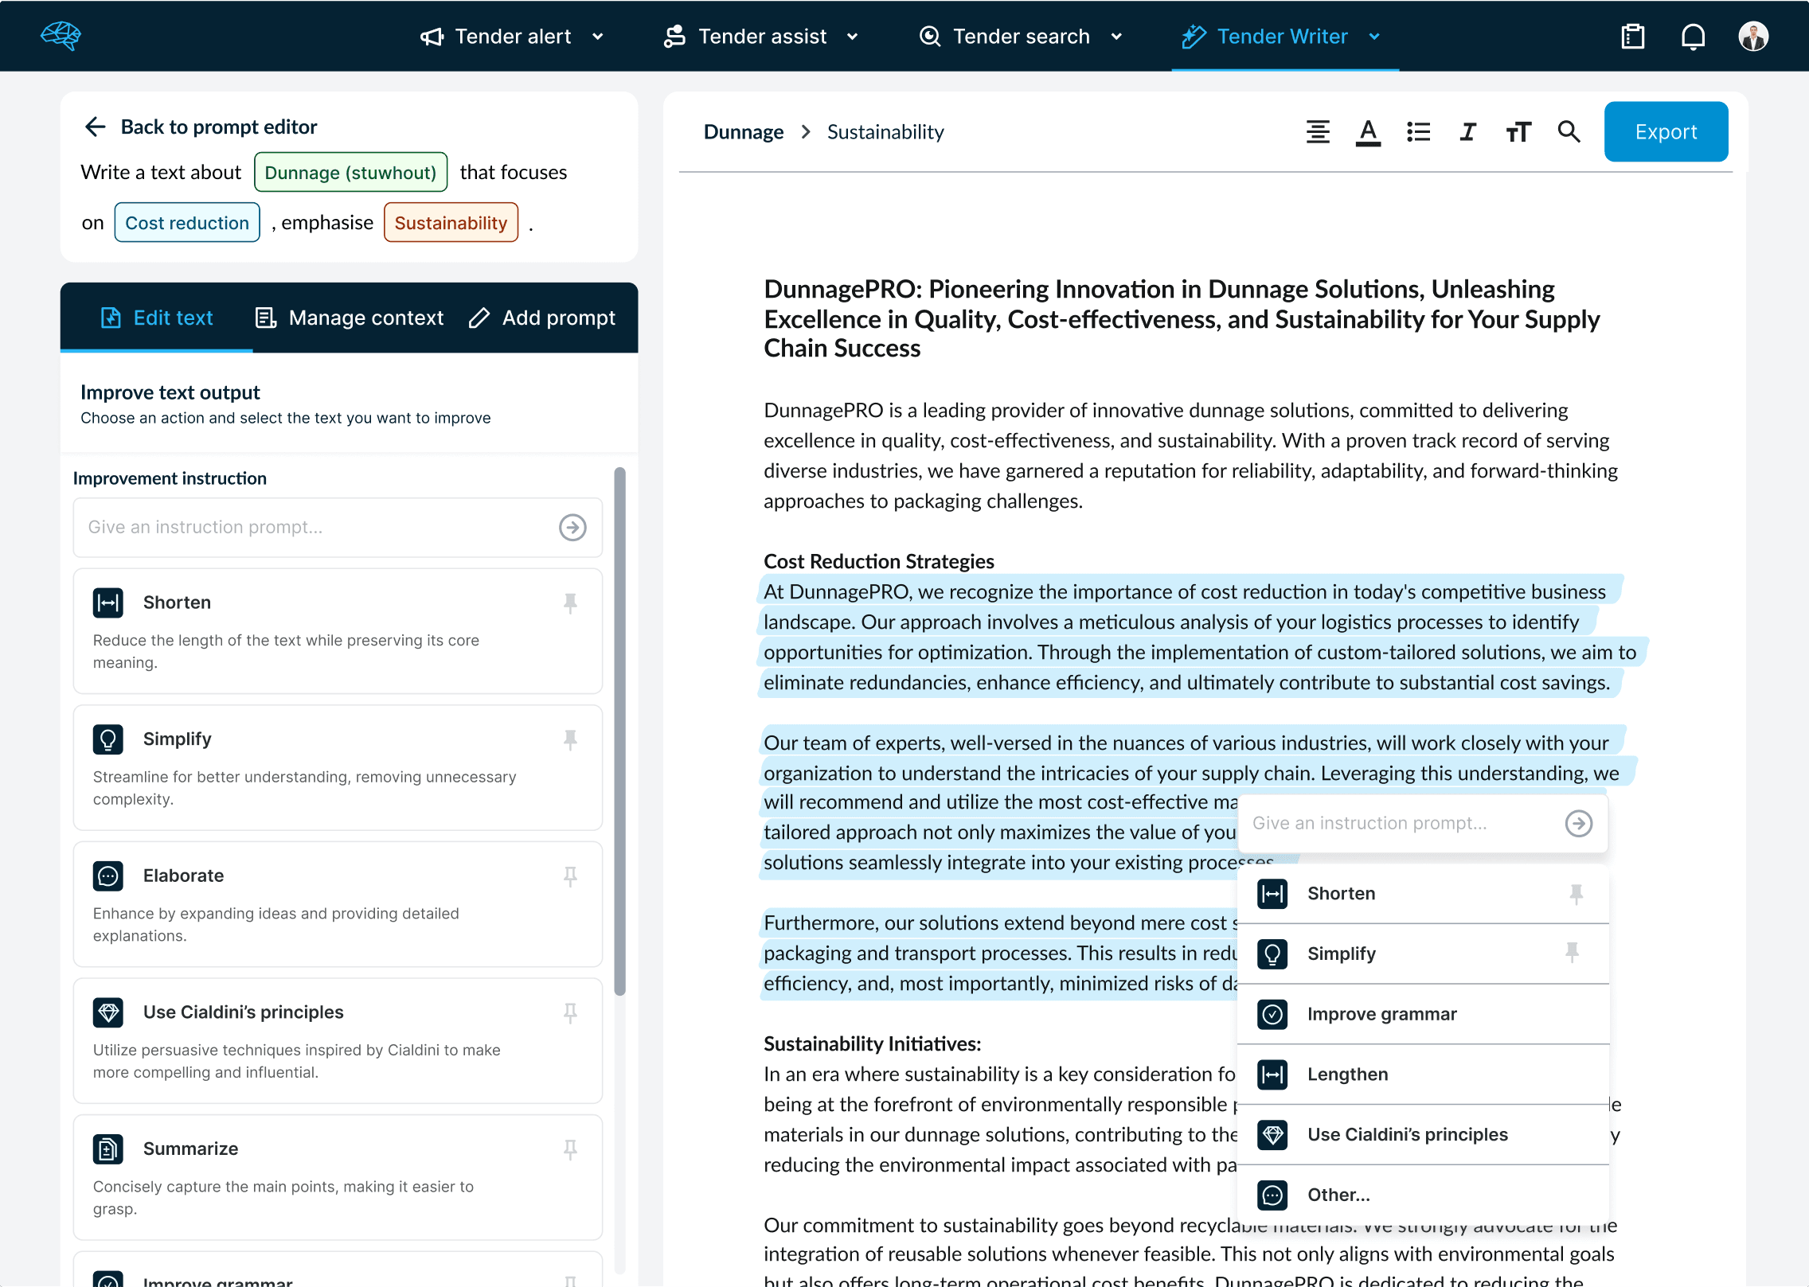Focus the left instruction prompt field
Image resolution: width=1809 pixels, height=1287 pixels.
pos(338,528)
